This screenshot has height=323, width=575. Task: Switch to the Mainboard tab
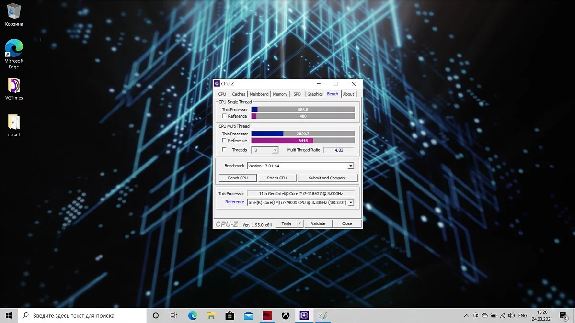coord(259,94)
